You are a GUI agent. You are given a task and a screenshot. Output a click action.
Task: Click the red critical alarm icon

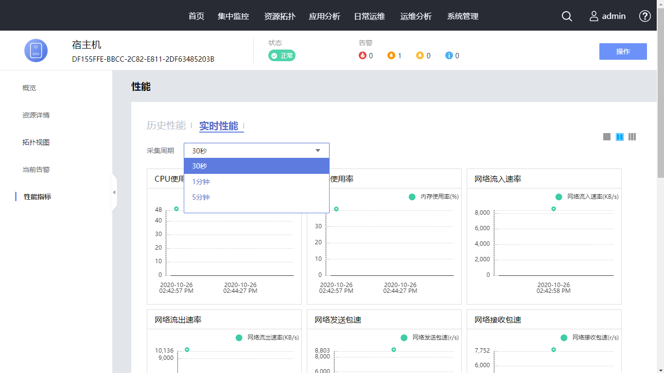click(x=362, y=55)
